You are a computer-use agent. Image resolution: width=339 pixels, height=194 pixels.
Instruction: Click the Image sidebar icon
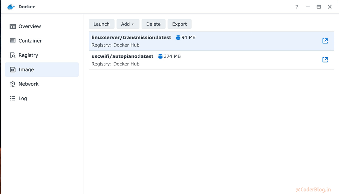13,70
